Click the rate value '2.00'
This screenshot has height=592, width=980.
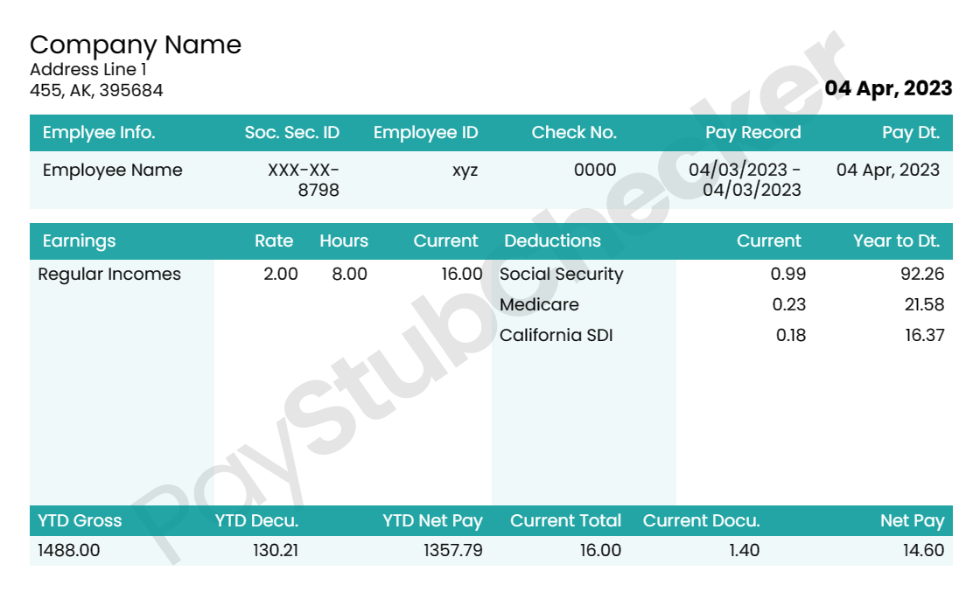click(281, 275)
